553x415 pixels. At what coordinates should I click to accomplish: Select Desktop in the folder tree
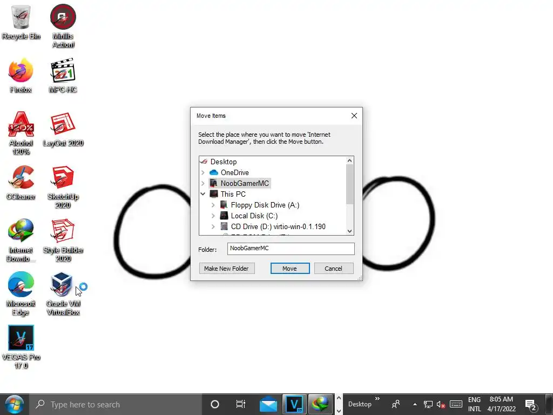click(x=223, y=162)
